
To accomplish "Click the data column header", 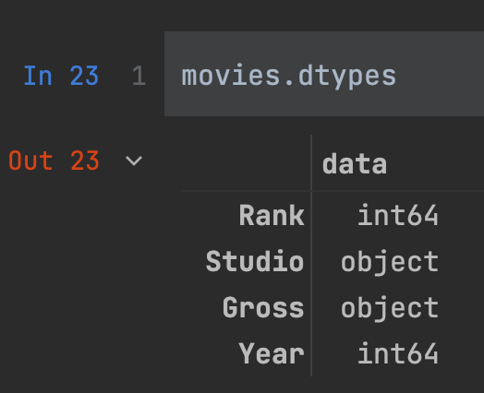I will [355, 164].
